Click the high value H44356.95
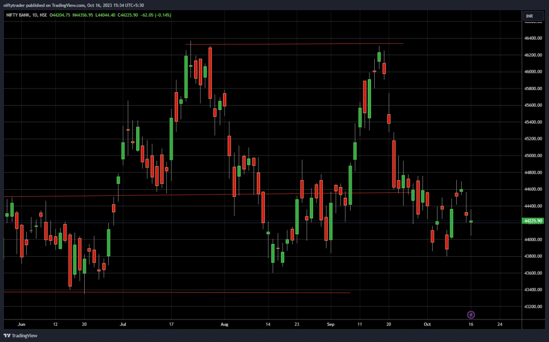The image size is (549, 342). coord(83,15)
